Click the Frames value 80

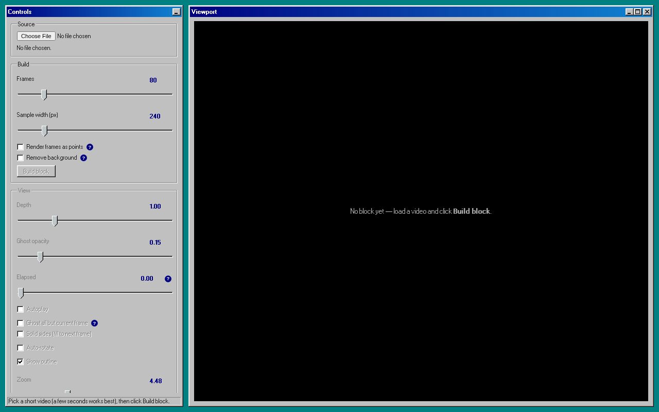(x=153, y=80)
